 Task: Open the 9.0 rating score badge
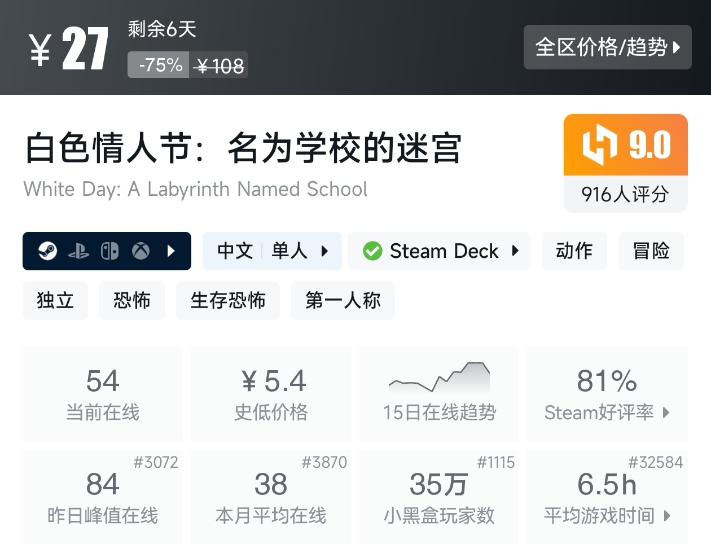coord(625,144)
